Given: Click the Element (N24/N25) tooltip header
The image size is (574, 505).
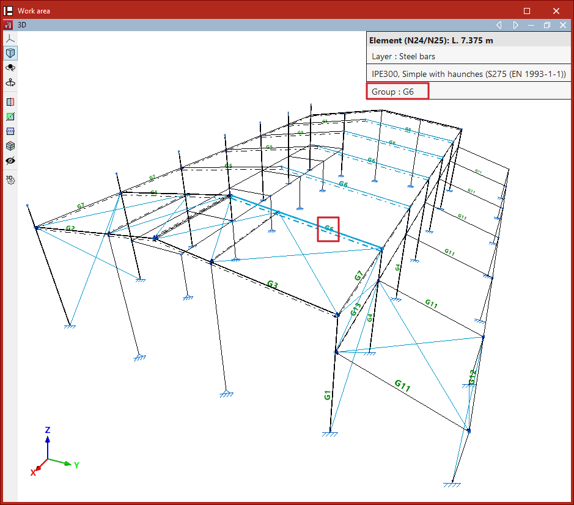Looking at the screenshot, I should coord(469,40).
